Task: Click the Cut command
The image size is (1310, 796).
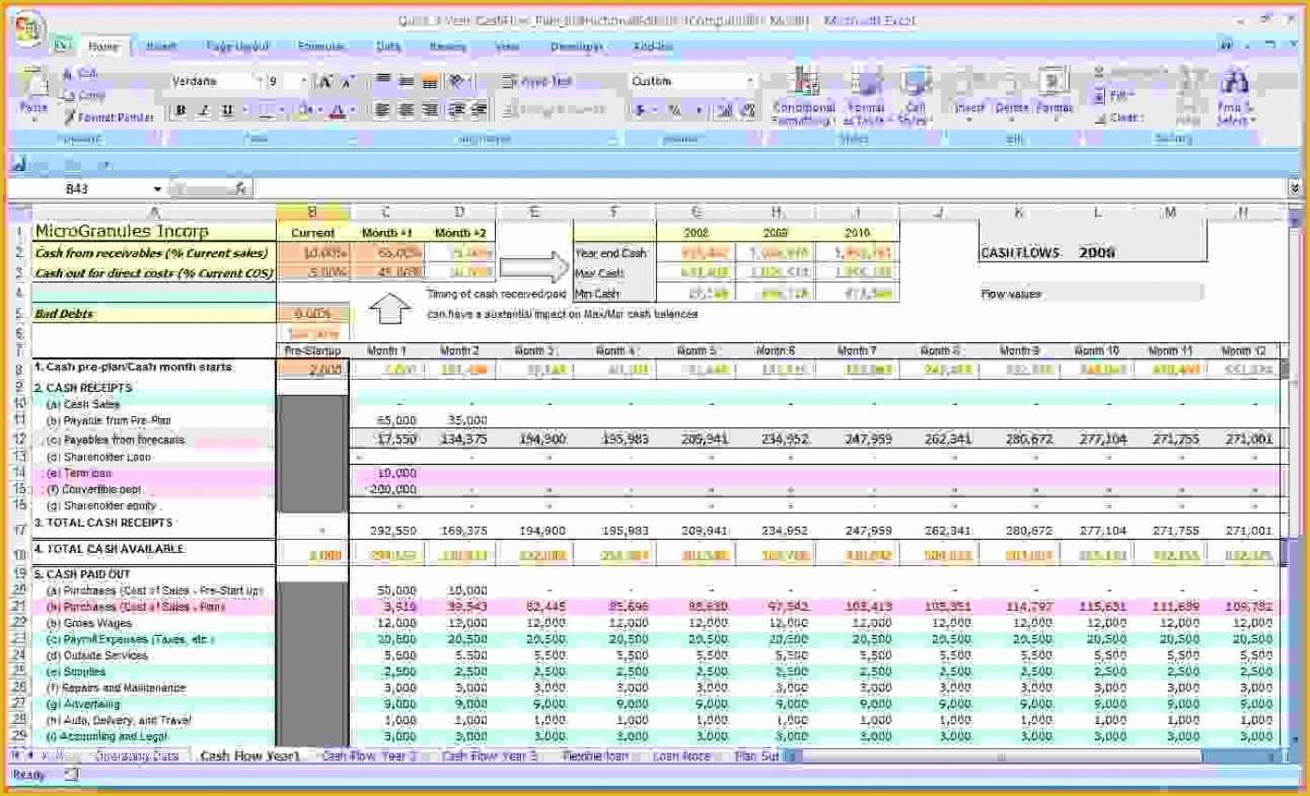Action: 80,74
